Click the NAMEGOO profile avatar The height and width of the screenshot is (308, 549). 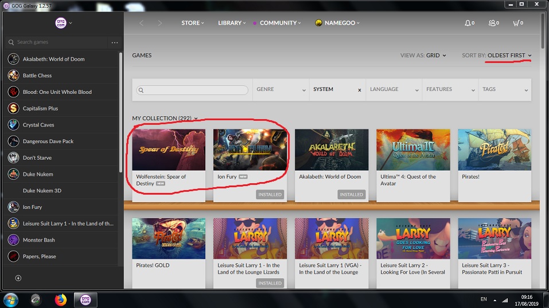(318, 23)
